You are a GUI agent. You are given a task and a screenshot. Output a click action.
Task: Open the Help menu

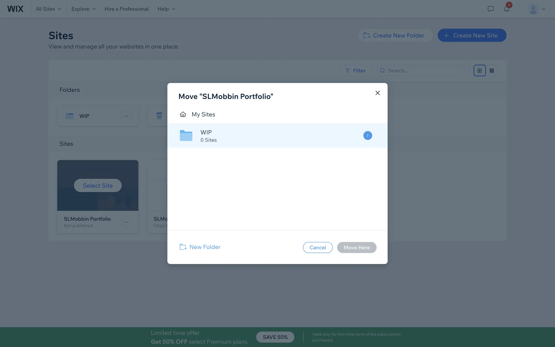point(166,9)
